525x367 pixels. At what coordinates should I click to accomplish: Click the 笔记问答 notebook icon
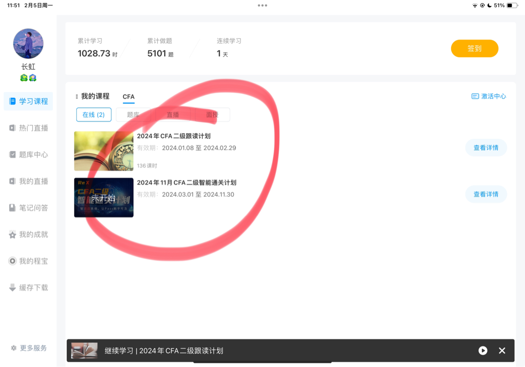click(12, 208)
